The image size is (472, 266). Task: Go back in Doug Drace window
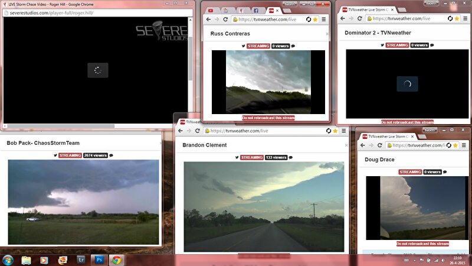tap(363, 145)
